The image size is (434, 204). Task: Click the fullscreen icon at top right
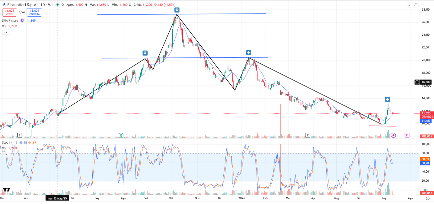416,5
